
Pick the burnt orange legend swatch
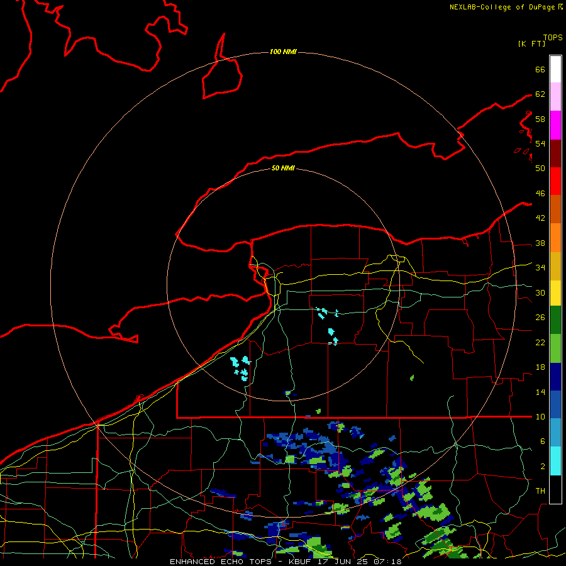coord(555,209)
